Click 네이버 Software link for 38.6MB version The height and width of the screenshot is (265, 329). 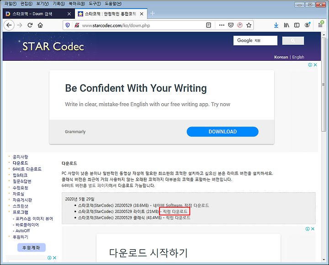168,206
